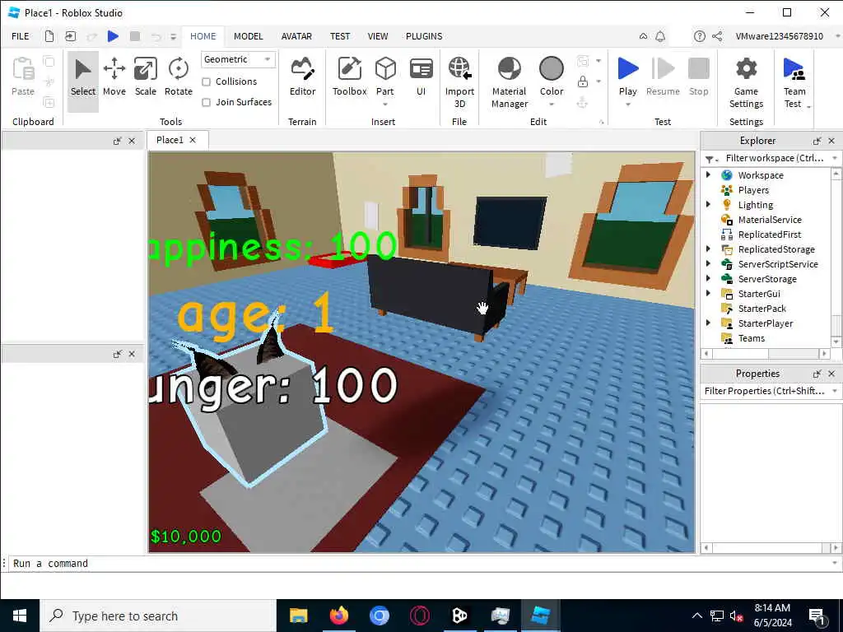Click the taskbar search box
The image size is (843, 632).
pyautogui.click(x=158, y=616)
